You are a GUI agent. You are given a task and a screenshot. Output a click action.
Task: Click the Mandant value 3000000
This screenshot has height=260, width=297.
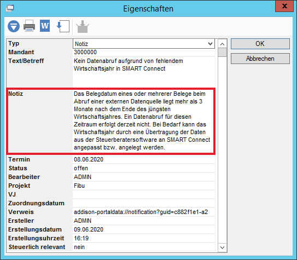coord(85,52)
